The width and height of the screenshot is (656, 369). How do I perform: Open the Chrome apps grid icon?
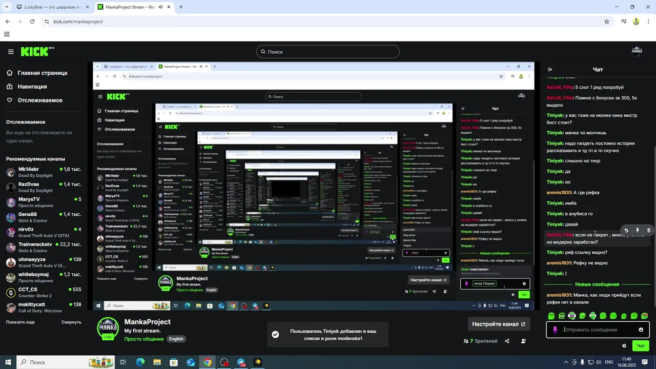click(7, 34)
